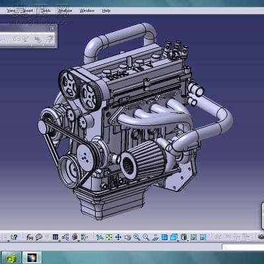Close the floating toolbar panel
Image resolution: width=264 pixels, height=264 pixels.
pos(52,28)
